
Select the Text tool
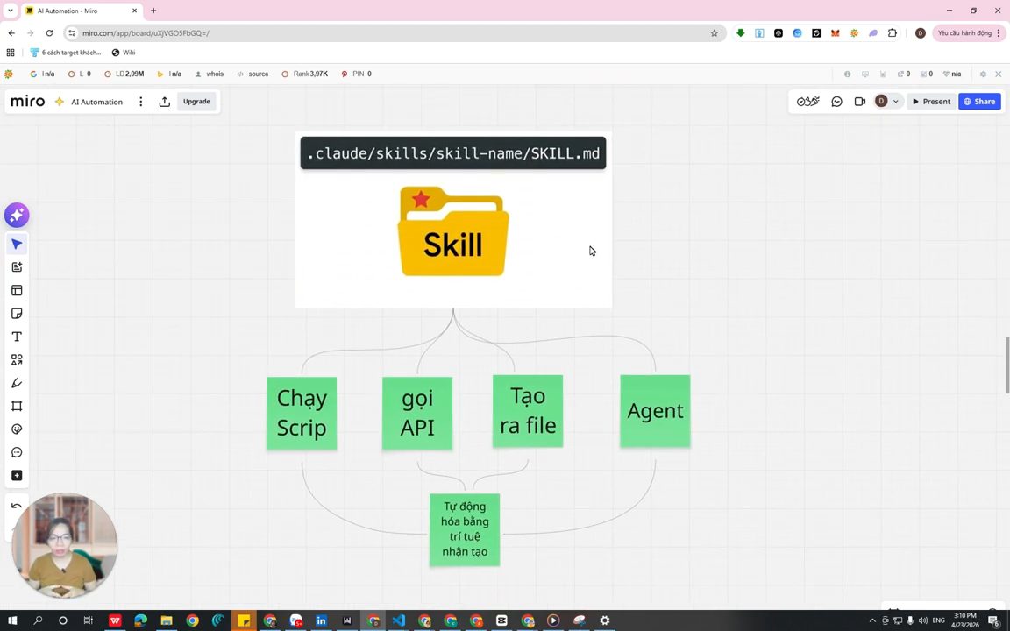(x=17, y=337)
